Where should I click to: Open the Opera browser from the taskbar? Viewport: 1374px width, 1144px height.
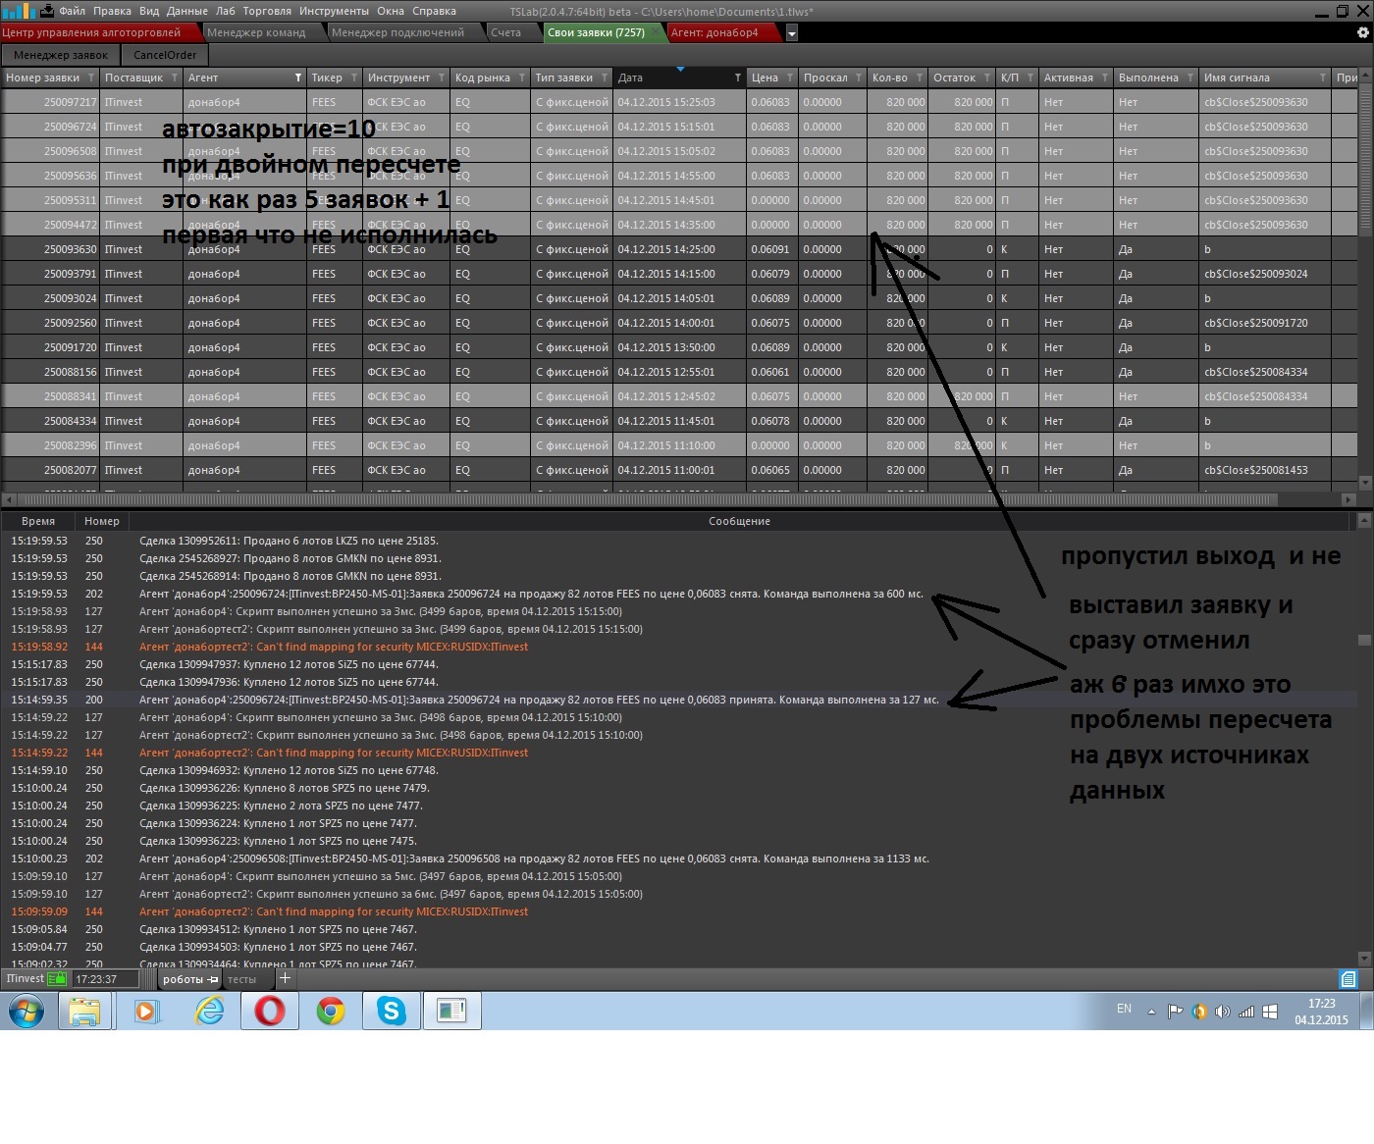(270, 1011)
